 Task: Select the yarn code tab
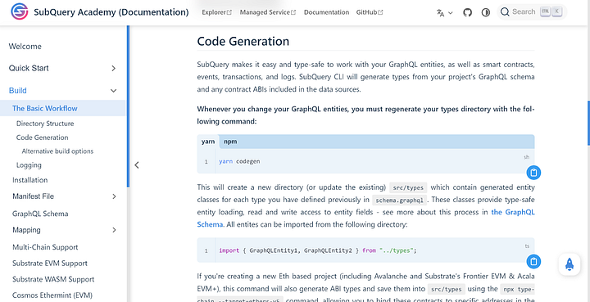(x=208, y=142)
